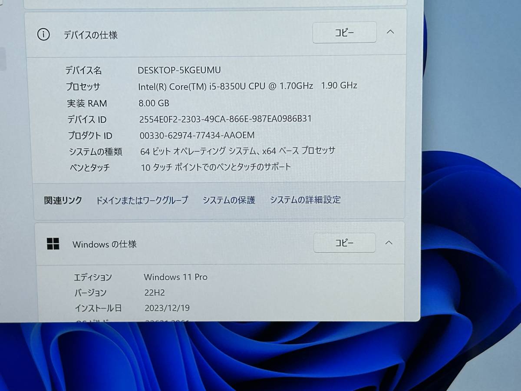Viewport: 521px width, 391px height.
Task: Copy the device specifications
Action: pos(344,33)
